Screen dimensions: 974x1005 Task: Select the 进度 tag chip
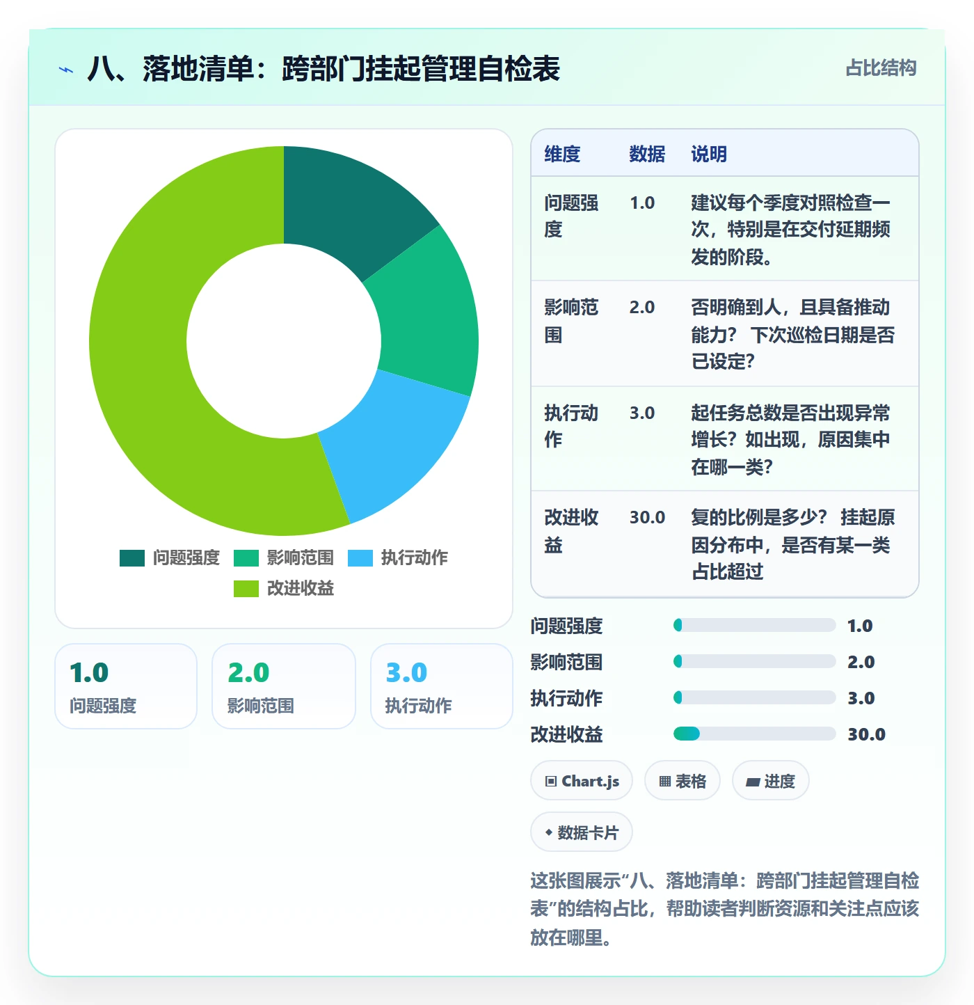770,781
